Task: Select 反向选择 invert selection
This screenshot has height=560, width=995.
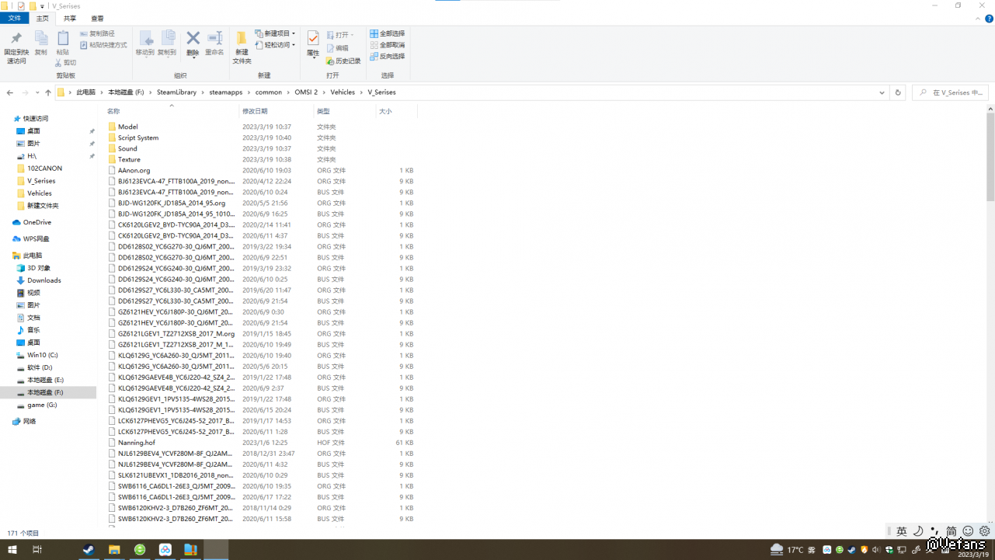Action: pyautogui.click(x=387, y=57)
